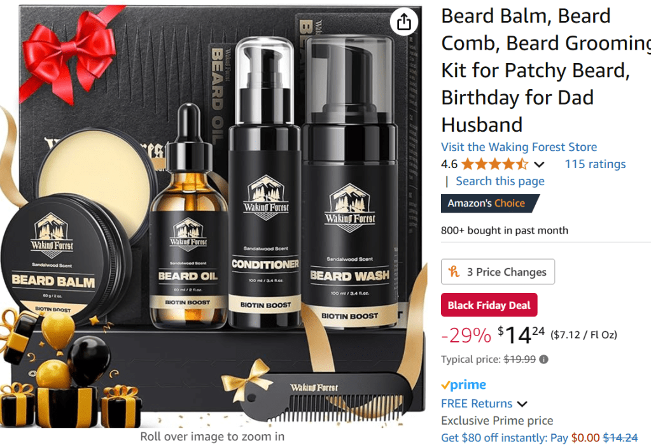Click the Prime checkmark logo
Viewport: 651px width, 445px height.
tap(463, 385)
